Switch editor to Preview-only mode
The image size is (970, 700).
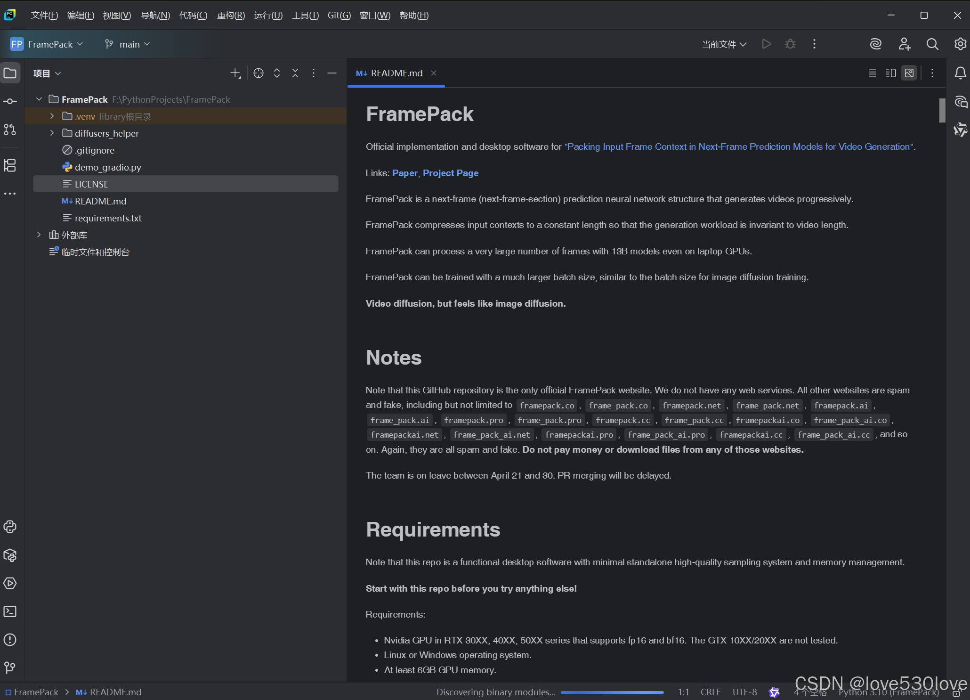point(909,73)
